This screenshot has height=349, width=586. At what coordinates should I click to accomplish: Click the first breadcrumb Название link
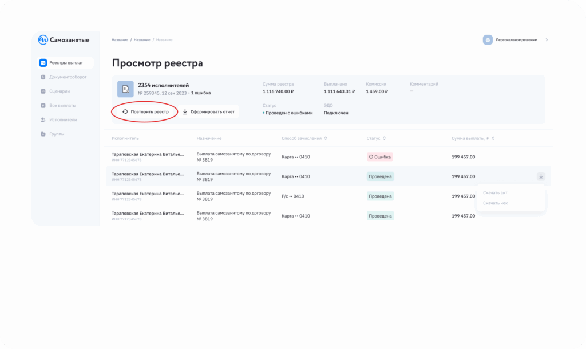120,40
